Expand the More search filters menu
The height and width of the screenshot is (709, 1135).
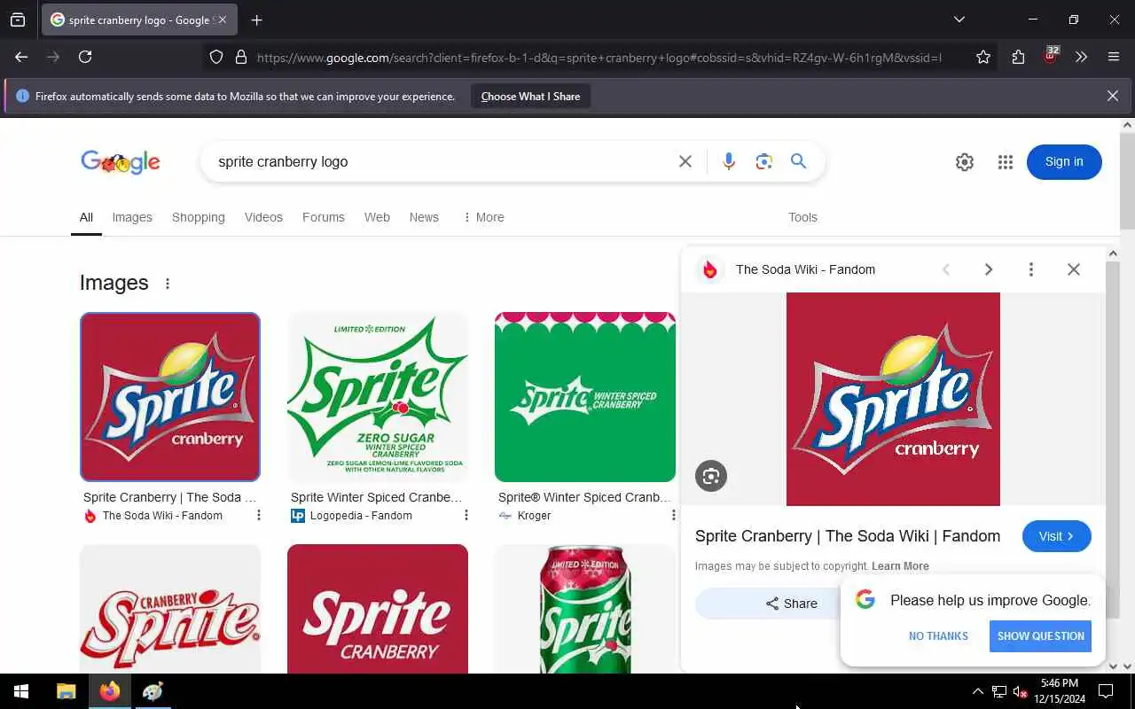(x=483, y=217)
